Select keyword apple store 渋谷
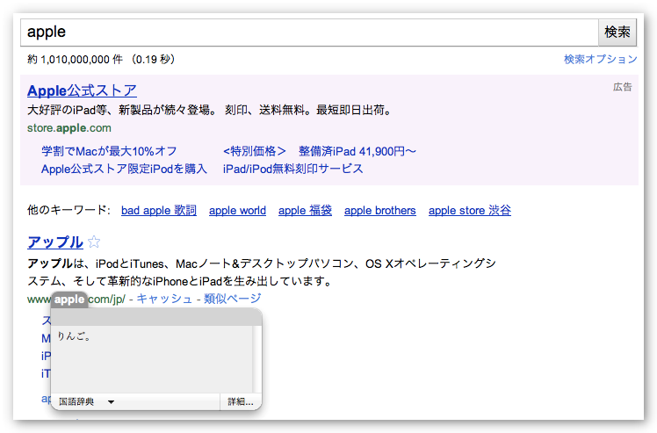657x433 pixels. (x=470, y=210)
